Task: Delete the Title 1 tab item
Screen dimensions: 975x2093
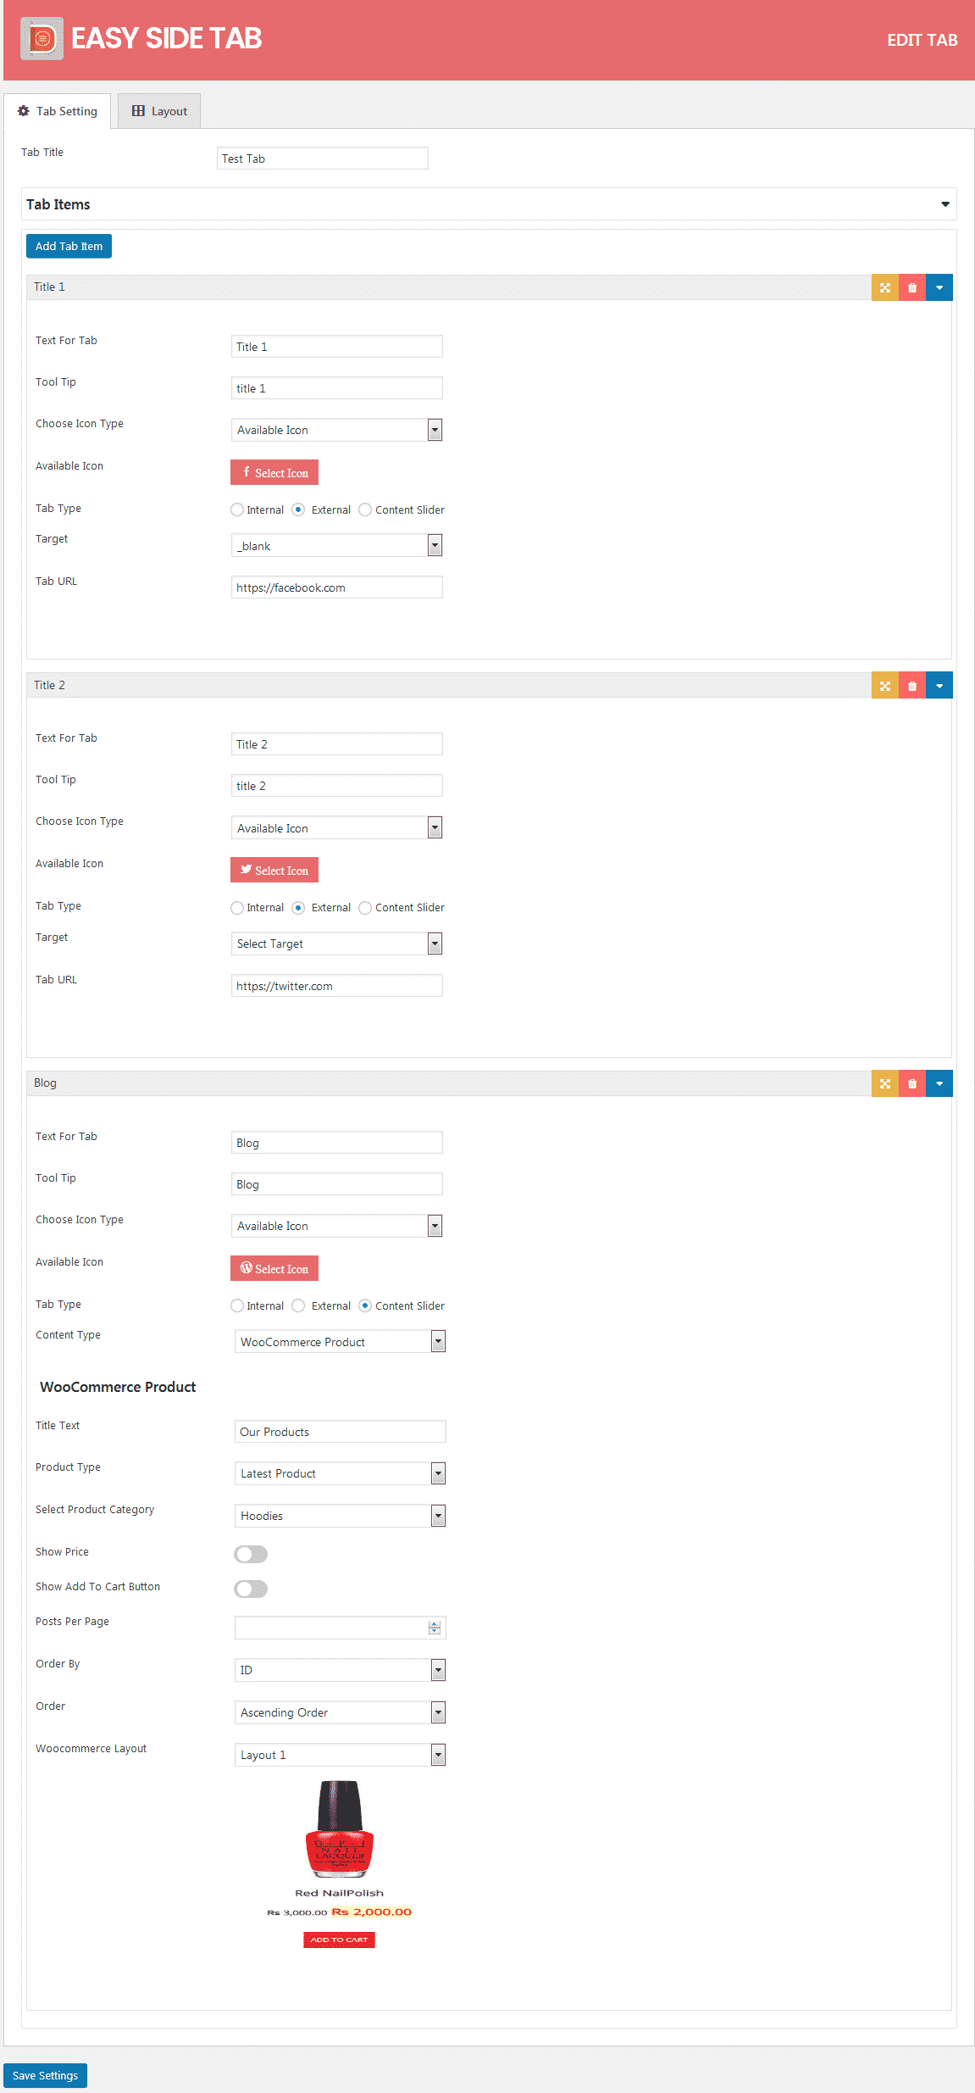Action: pyautogui.click(x=911, y=287)
